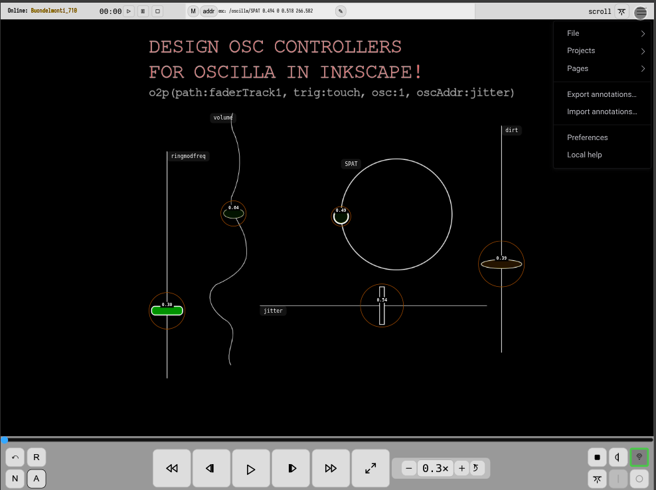656x490 pixels.
Task: Click the pencil edit icon in the top bar
Action: 339,11
